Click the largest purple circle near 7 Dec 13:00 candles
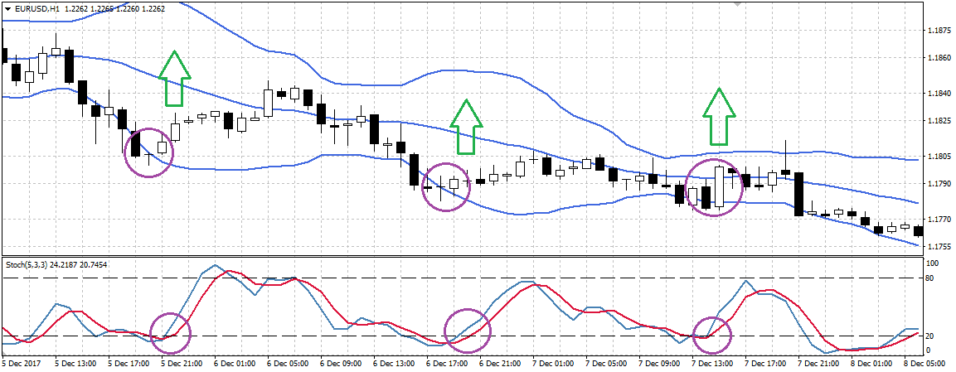Image resolution: width=956 pixels, height=372 pixels. tap(714, 188)
